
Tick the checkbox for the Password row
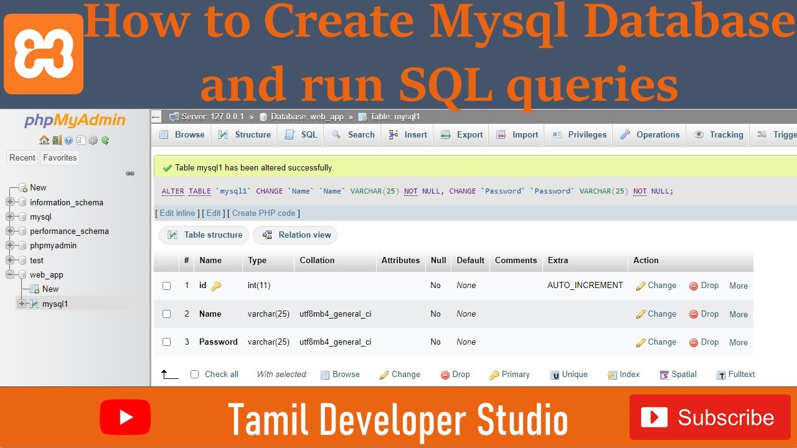(x=166, y=342)
